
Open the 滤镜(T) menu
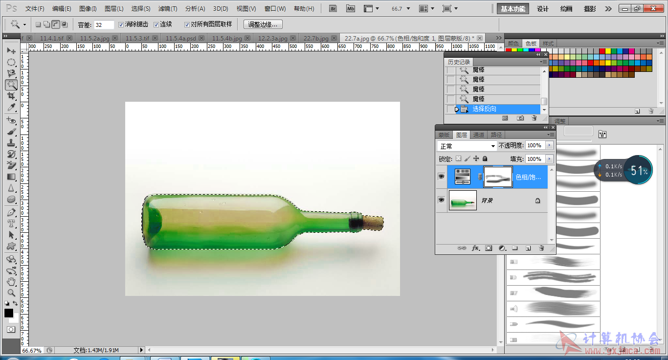(168, 9)
